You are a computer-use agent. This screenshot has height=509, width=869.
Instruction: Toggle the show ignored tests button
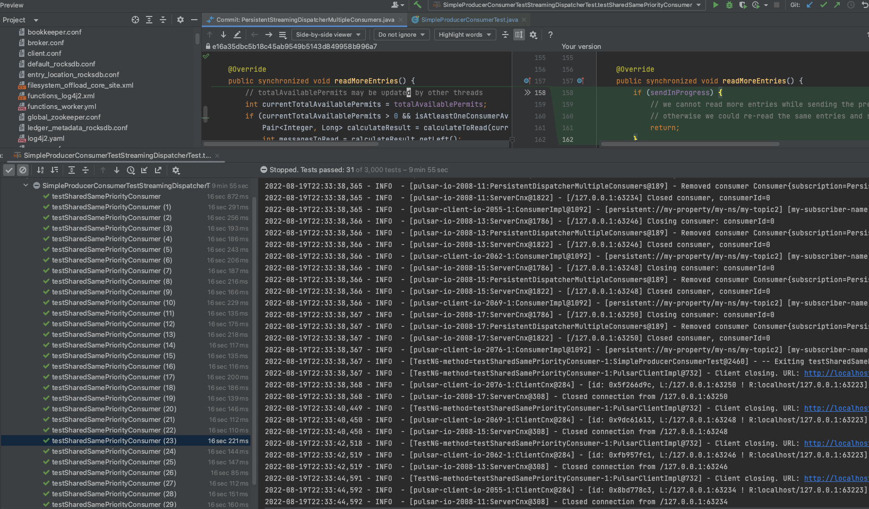(23, 170)
